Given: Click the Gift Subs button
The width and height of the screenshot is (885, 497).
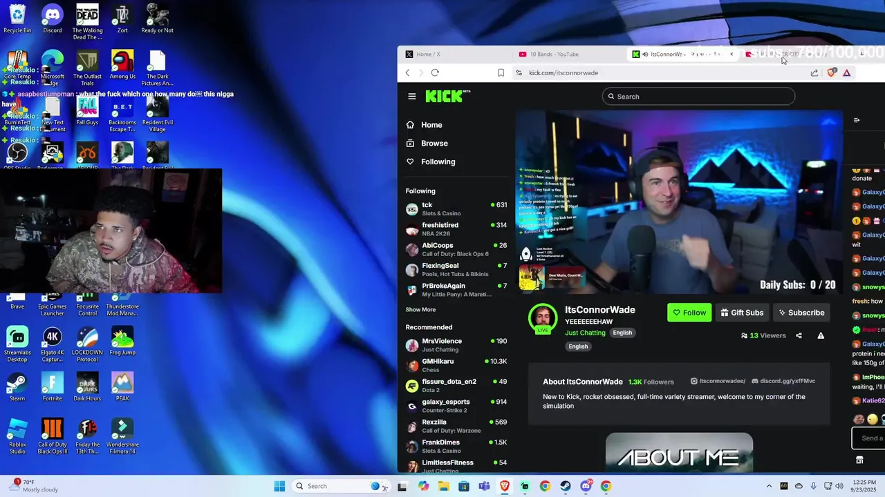Looking at the screenshot, I should (742, 313).
